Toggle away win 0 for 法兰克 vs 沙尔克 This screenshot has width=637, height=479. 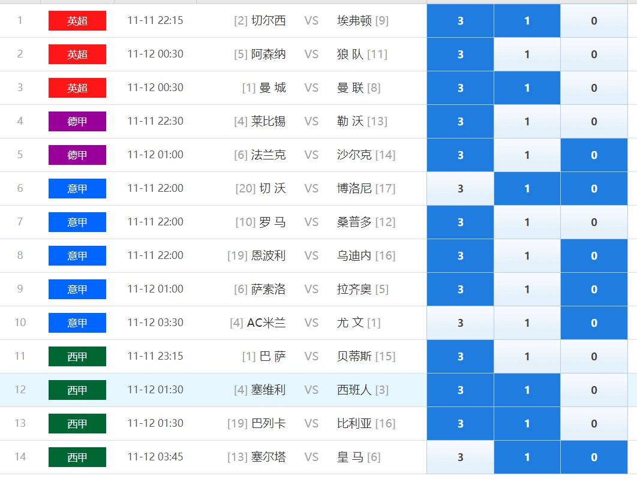click(x=594, y=155)
